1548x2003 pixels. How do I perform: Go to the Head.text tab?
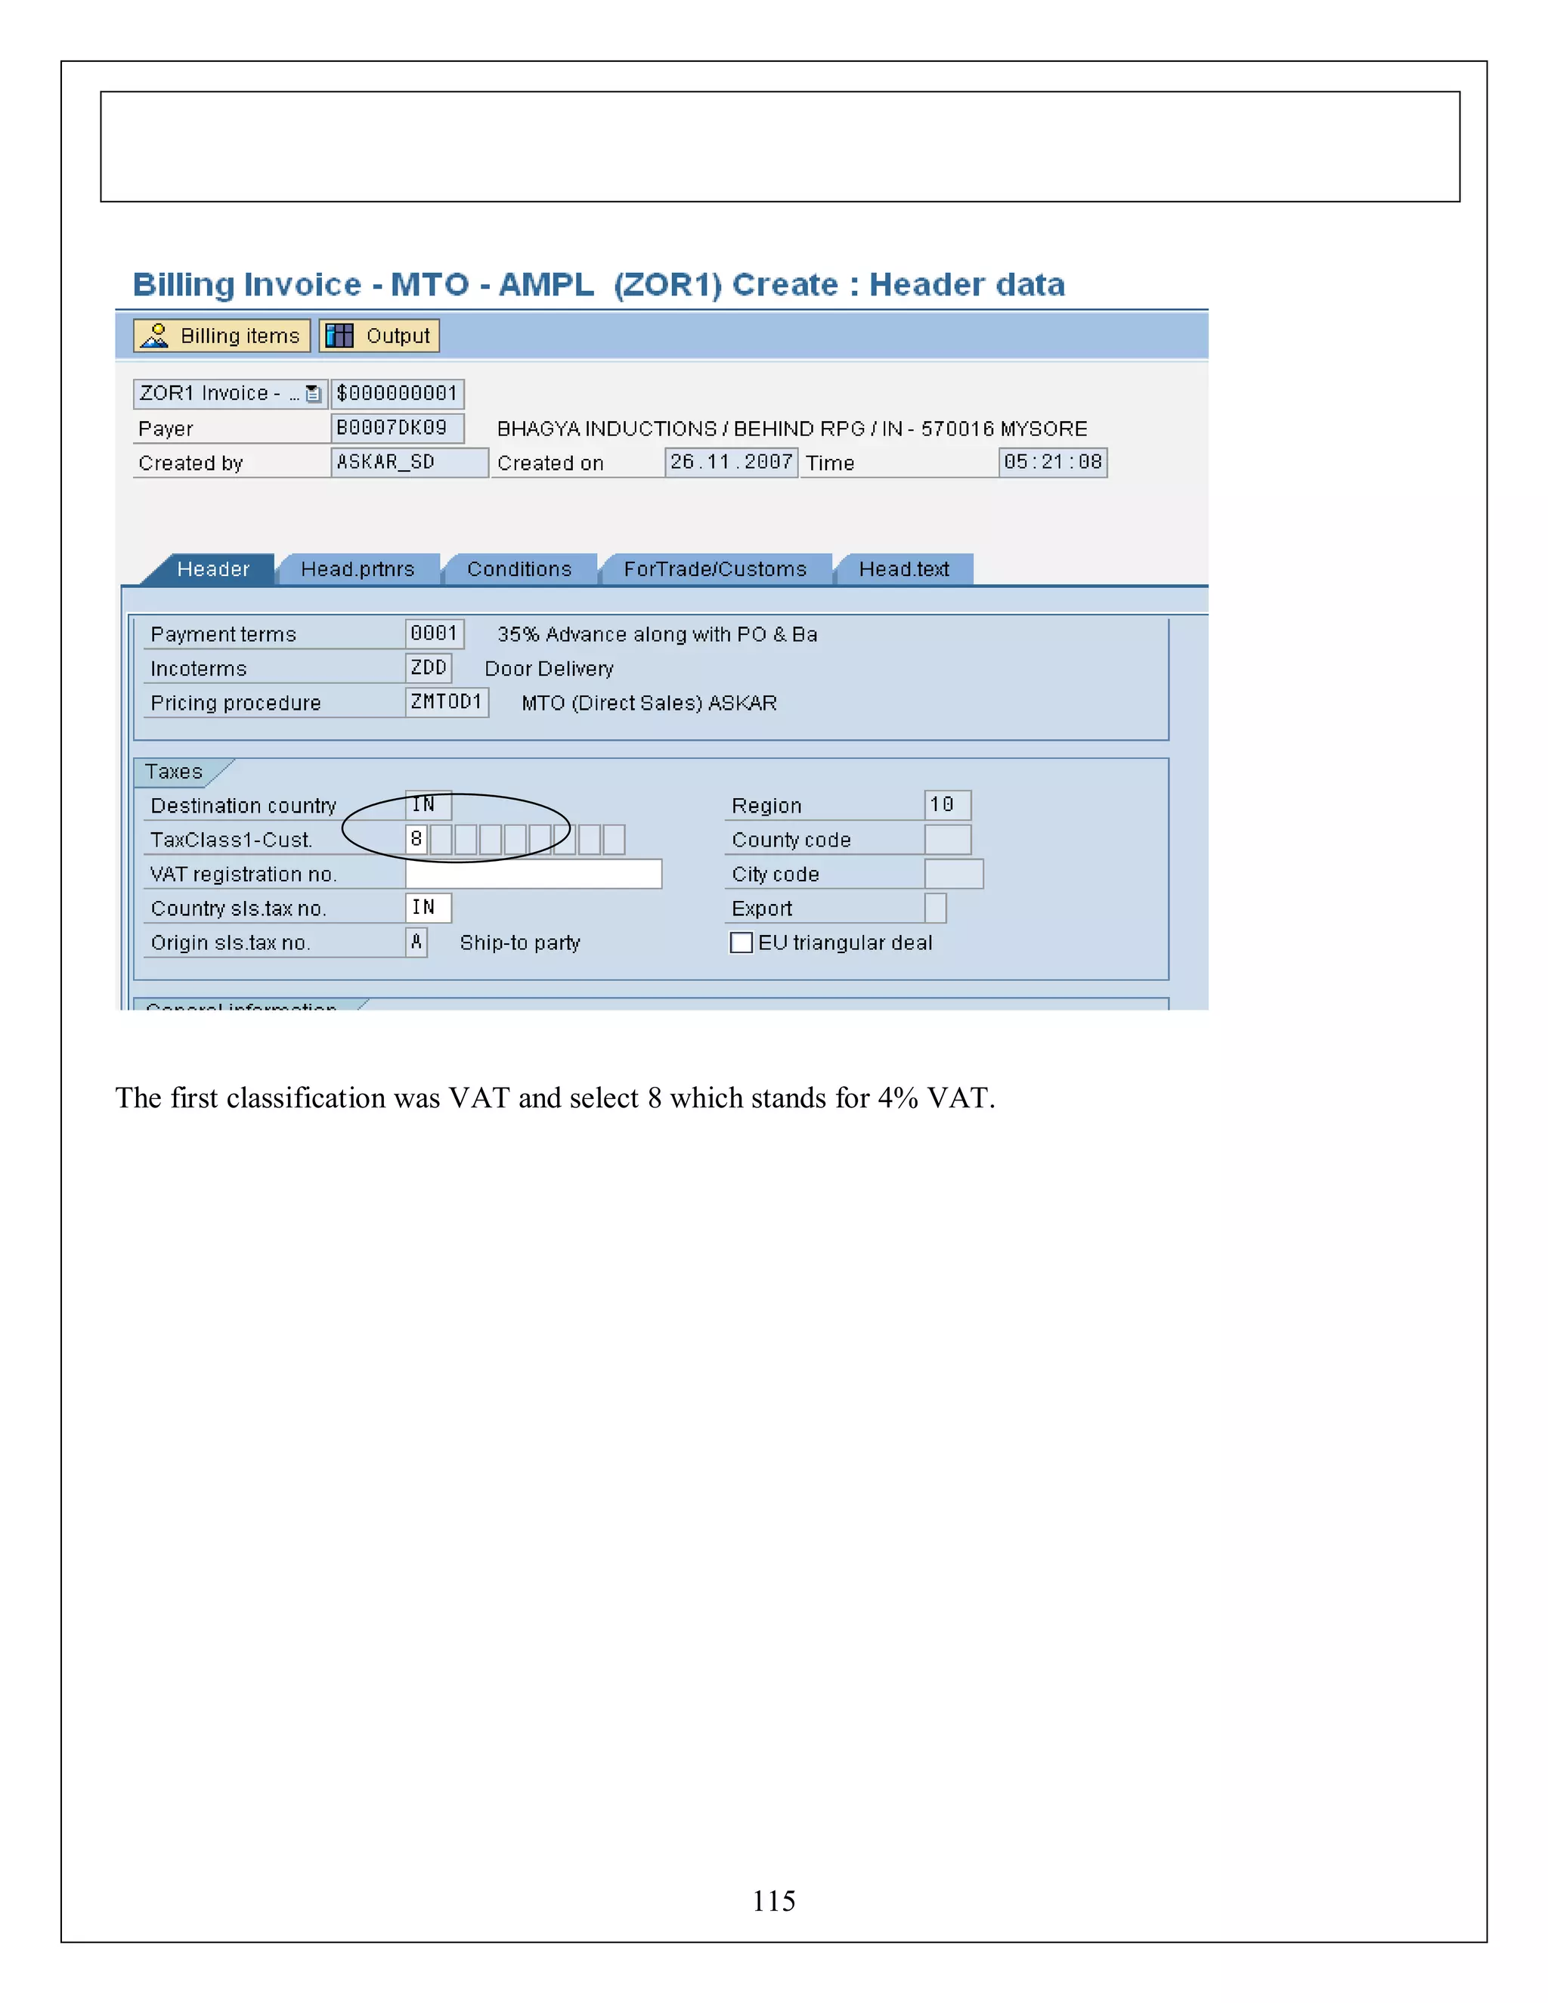tap(903, 570)
